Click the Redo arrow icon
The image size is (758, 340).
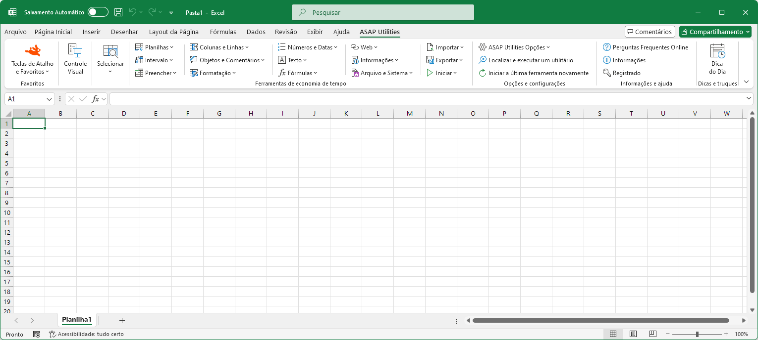152,12
